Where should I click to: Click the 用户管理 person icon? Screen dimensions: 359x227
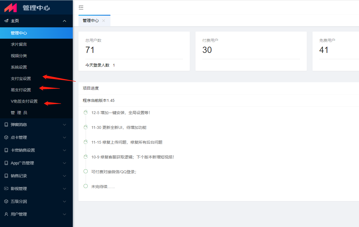pyautogui.click(x=6, y=214)
